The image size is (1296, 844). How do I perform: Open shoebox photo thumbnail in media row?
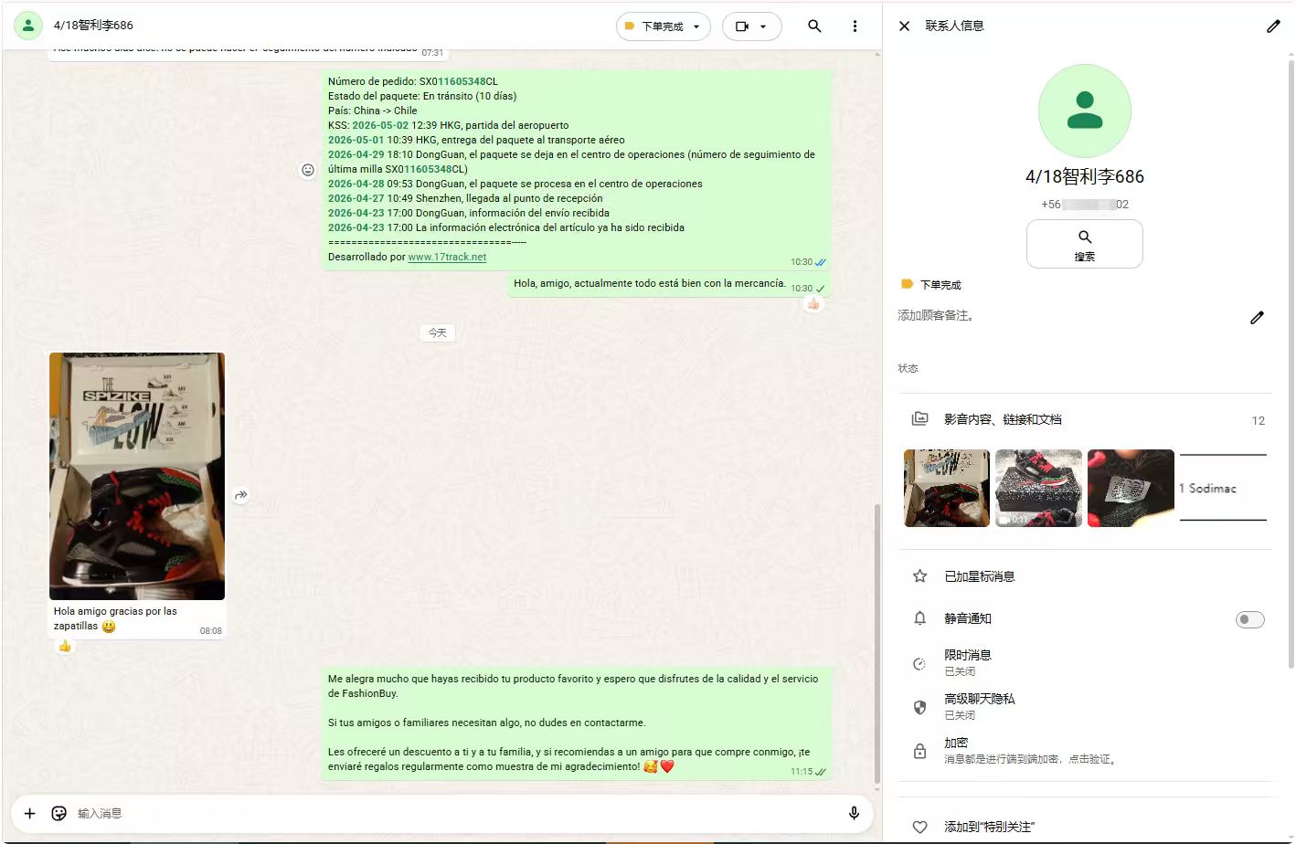pyautogui.click(x=947, y=488)
